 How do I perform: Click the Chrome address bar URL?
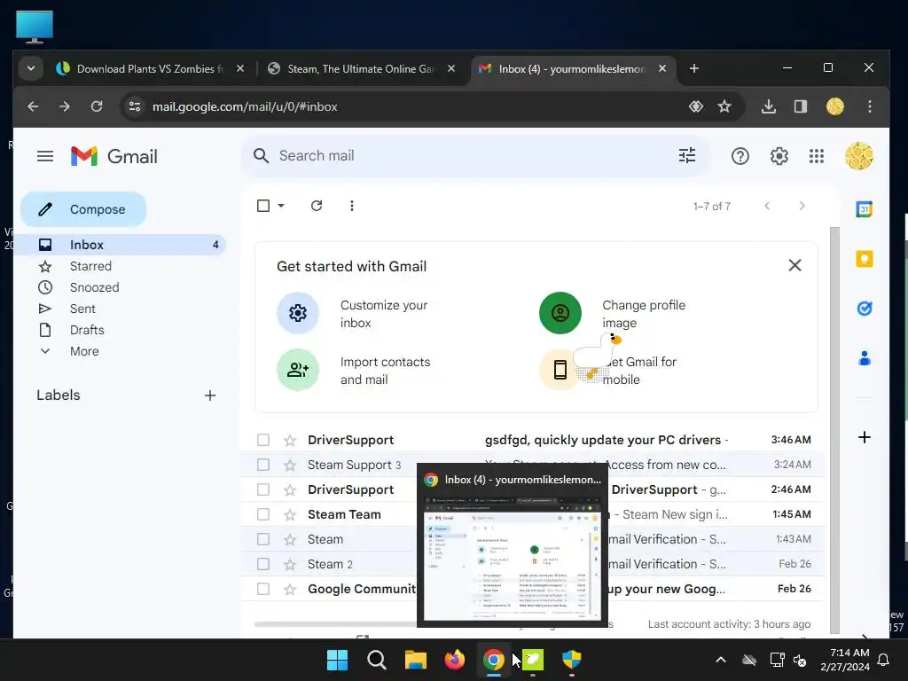pos(245,106)
